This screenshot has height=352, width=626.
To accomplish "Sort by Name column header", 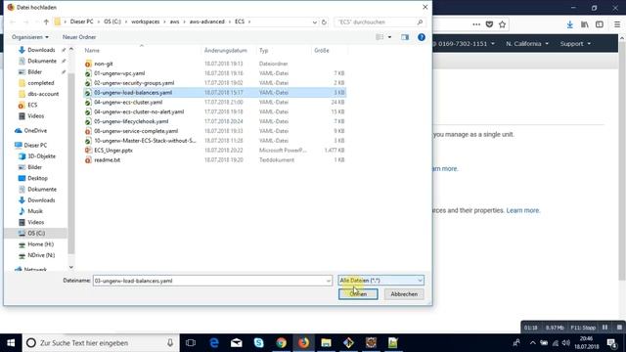I will [x=92, y=51].
